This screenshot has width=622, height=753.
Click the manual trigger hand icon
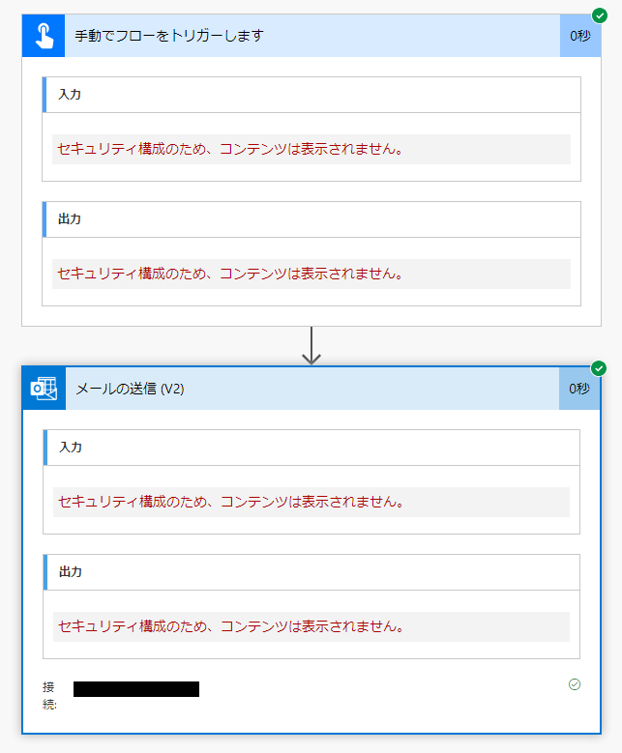[x=43, y=36]
